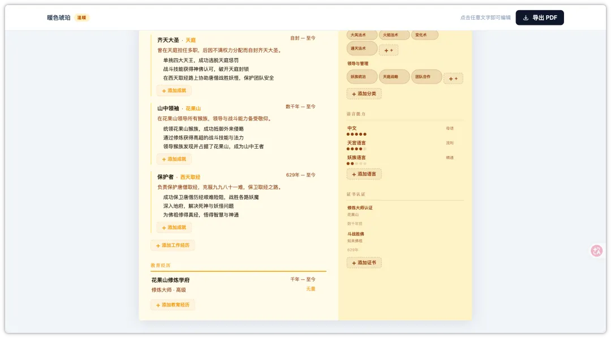Edit the bullet 深入地府，解决死神与妖怪问题
Screen dimensions: 611x338
click(199, 206)
